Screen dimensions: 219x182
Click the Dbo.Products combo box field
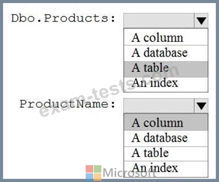(x=166, y=21)
